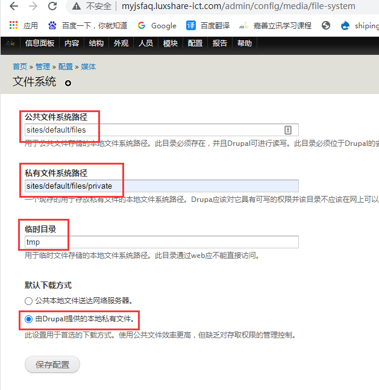379x390 pixels.
Task: Select 公共本地文件送达网络服务器 radio option
Action: coord(28,300)
